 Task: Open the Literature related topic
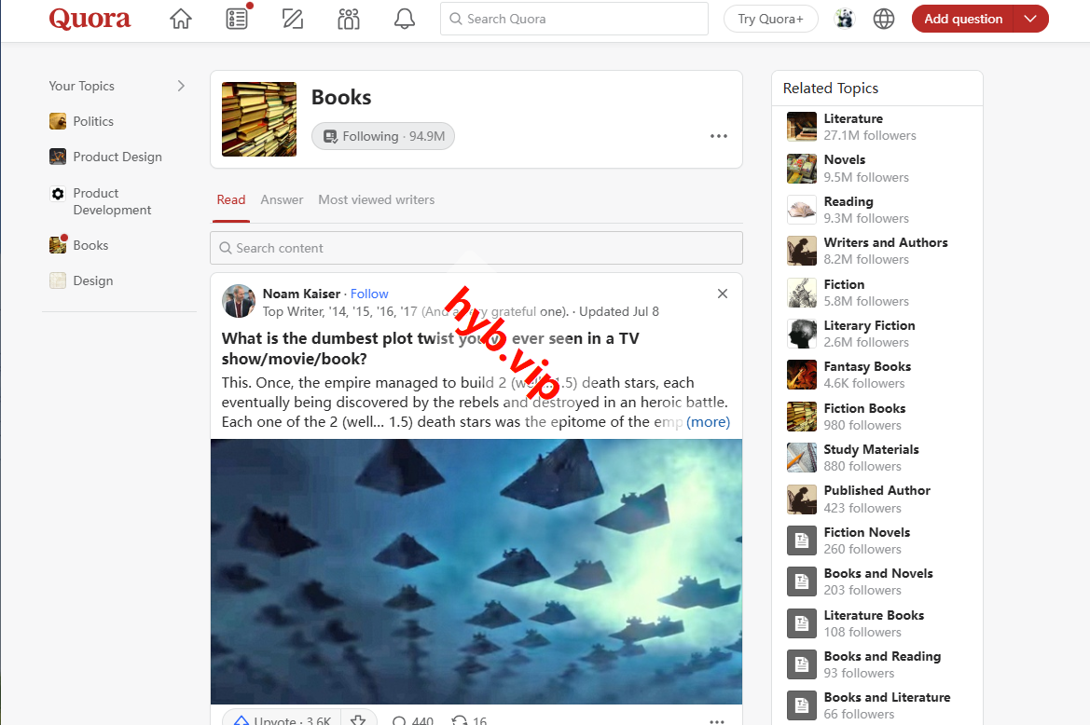pos(852,118)
